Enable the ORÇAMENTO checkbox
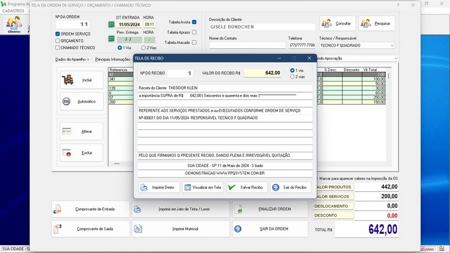This screenshot has height=253, width=450. point(58,41)
